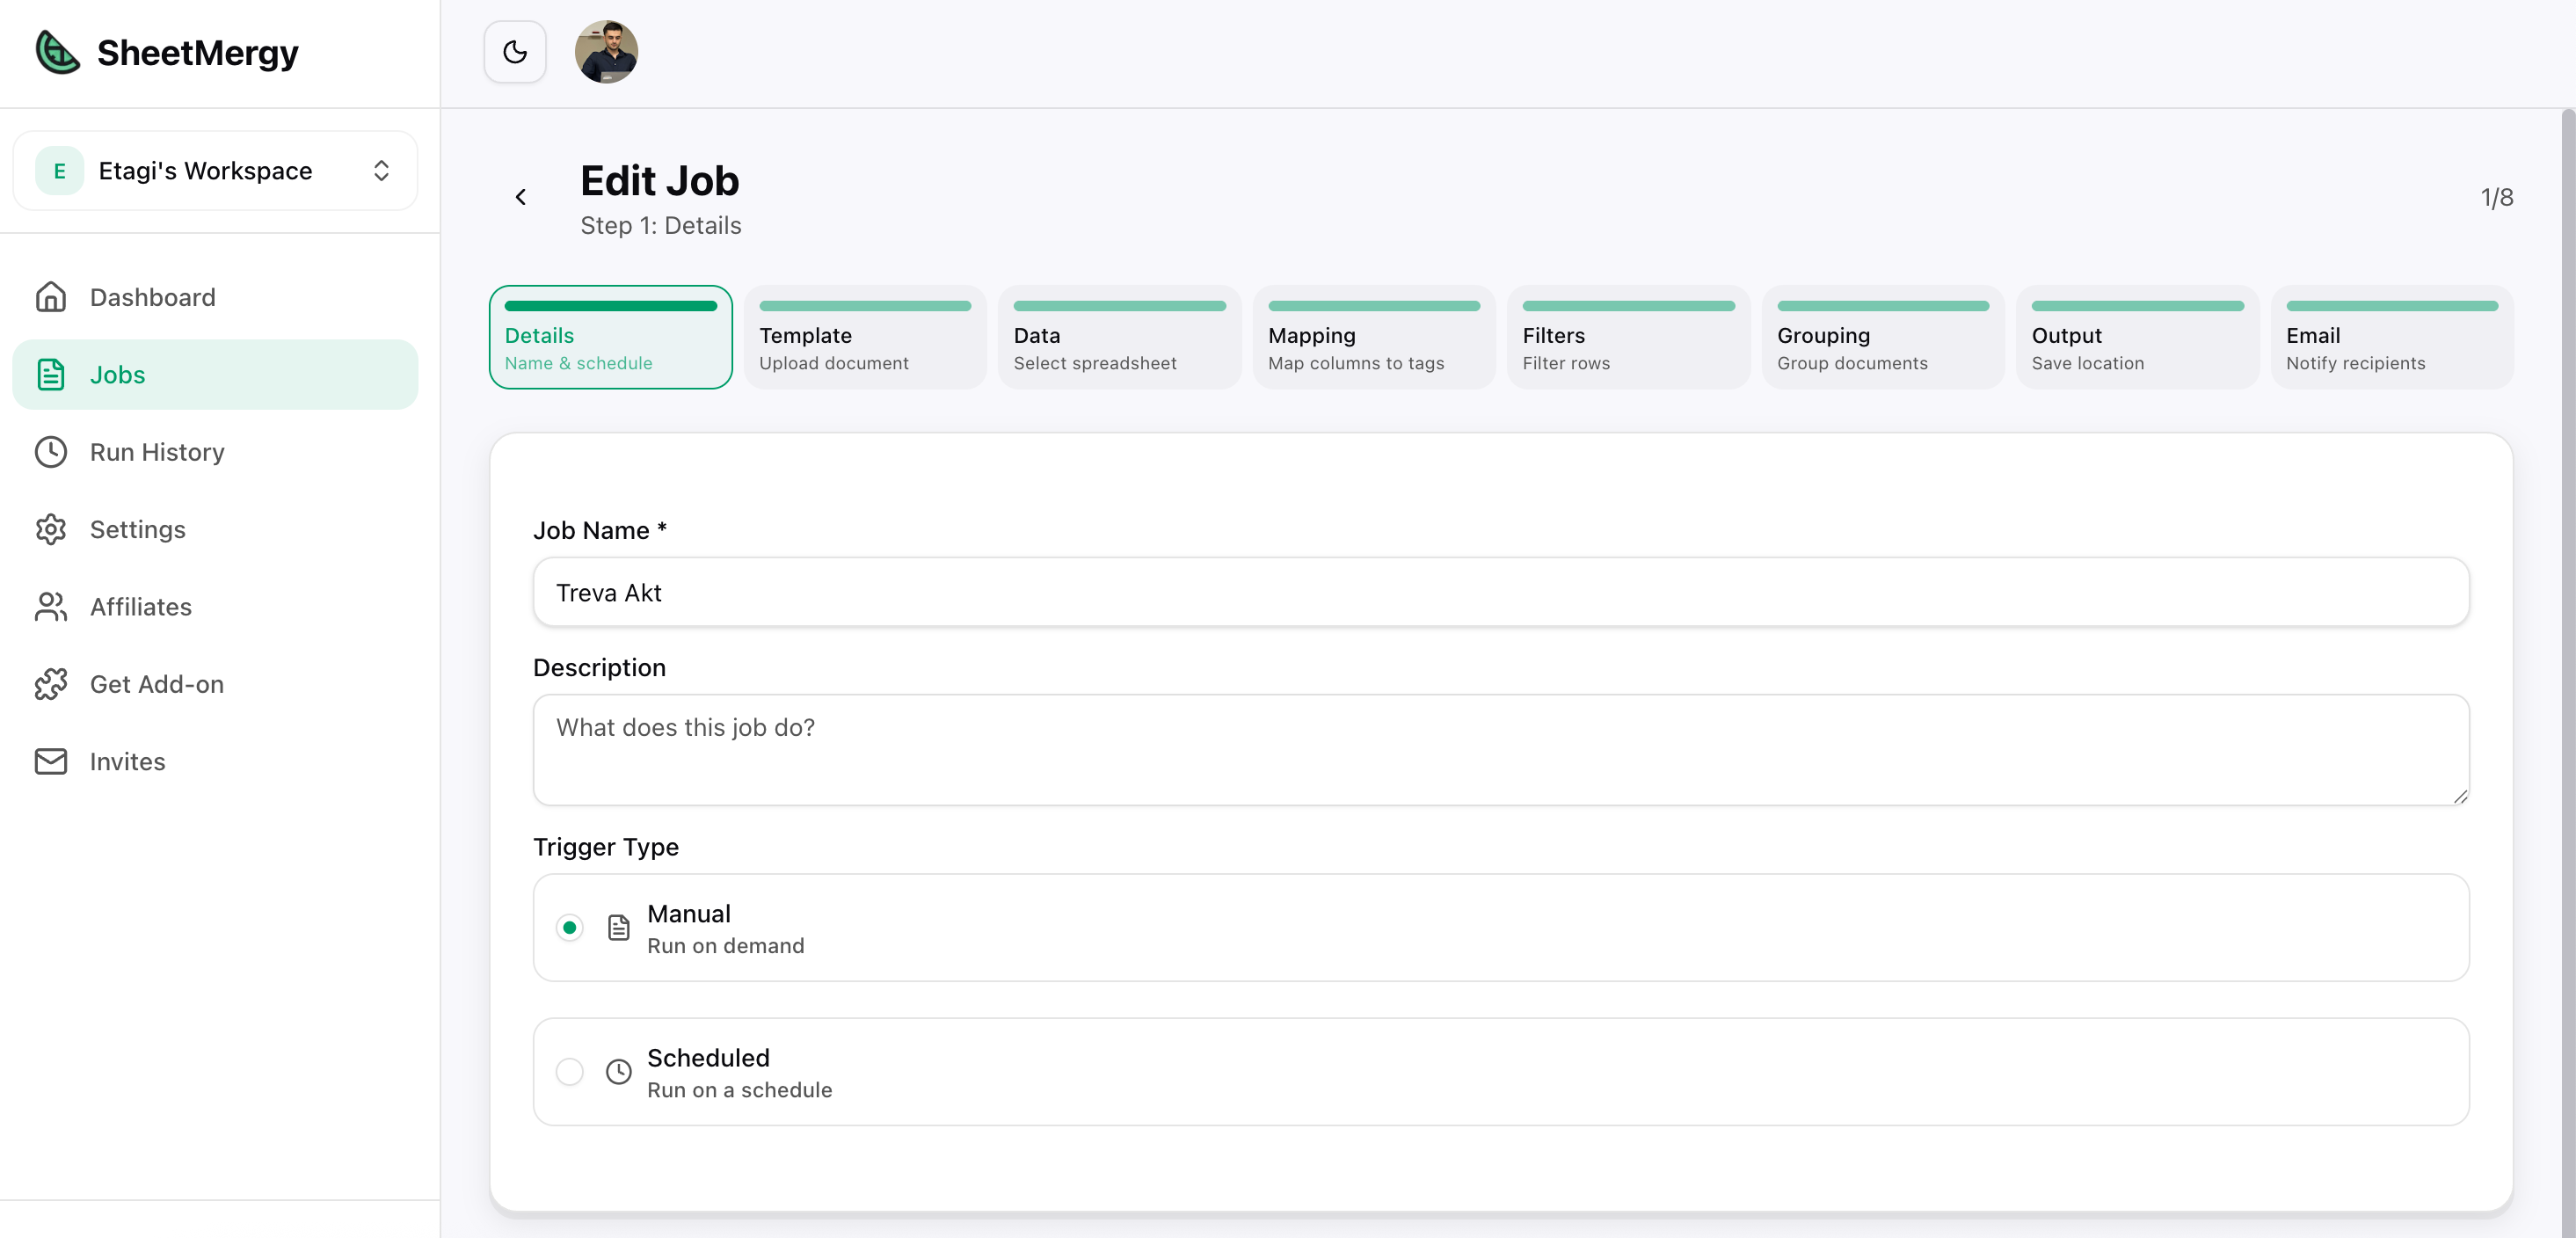Open Invites using the envelope icon
The height and width of the screenshot is (1238, 2576).
51,761
